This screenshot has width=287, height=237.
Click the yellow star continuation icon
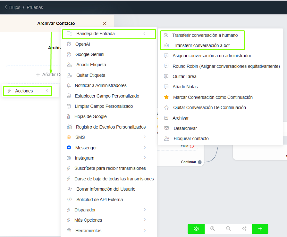pyautogui.click(x=166, y=97)
